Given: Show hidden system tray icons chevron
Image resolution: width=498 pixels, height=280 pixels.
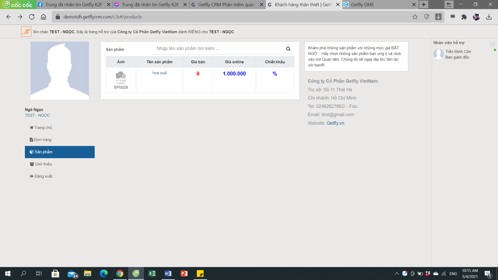Looking at the screenshot, I should (397, 273).
